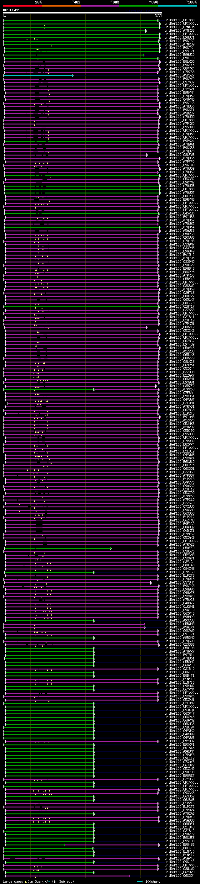Select the UniRef100_C5WZC2 label
The width and height of the screenshot is (200, 884).
click(x=179, y=834)
